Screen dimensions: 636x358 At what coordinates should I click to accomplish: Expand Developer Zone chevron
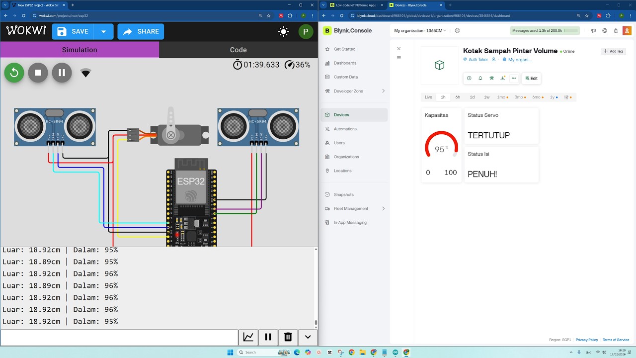coord(383,91)
